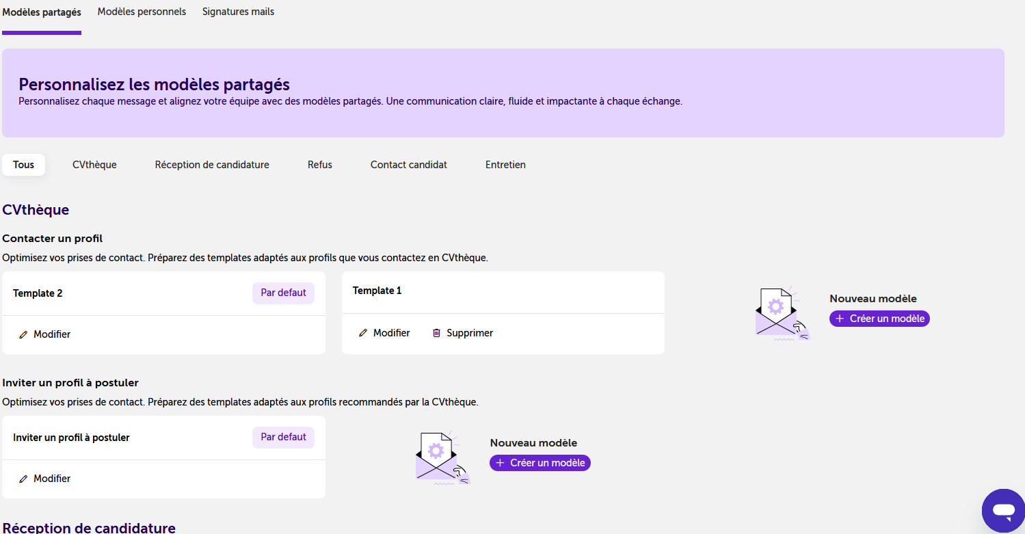Select the Contact candidat filter
The image size is (1025, 534).
point(409,165)
